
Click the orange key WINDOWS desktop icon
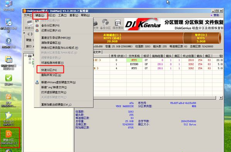click(9, 101)
